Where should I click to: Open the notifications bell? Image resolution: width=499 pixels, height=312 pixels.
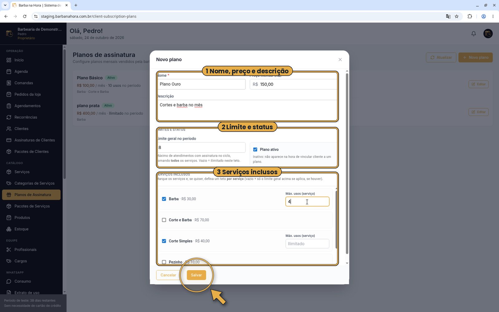pyautogui.click(x=473, y=34)
